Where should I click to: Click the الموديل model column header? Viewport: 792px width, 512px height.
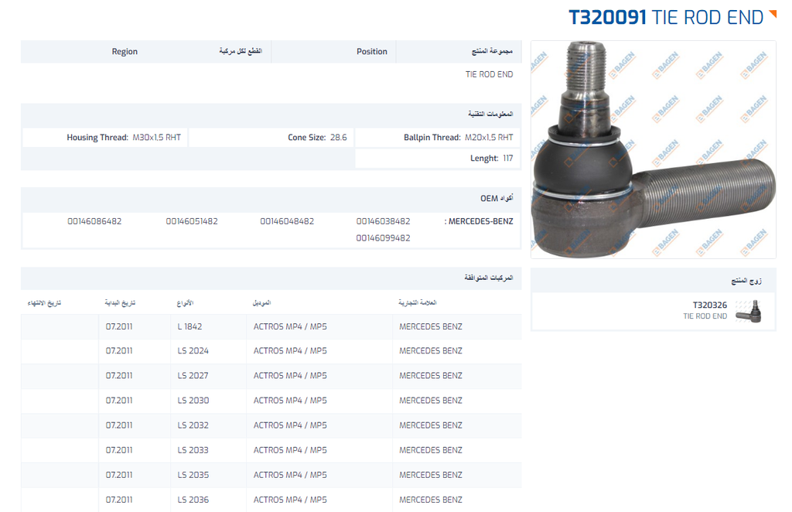[x=261, y=302]
